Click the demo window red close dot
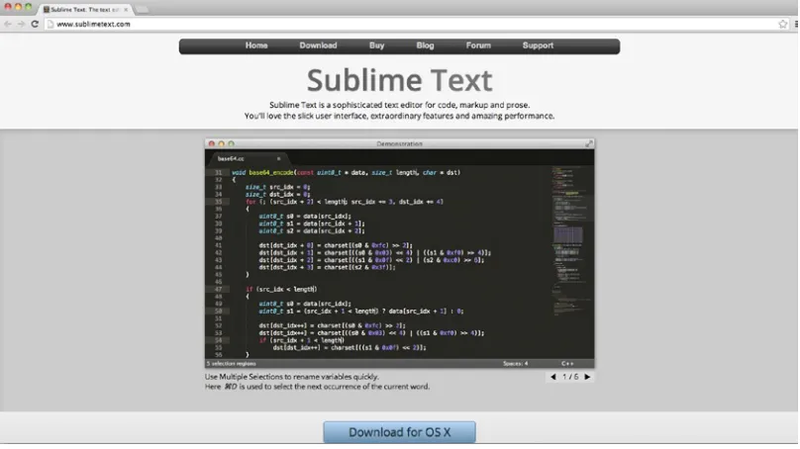 [211, 143]
